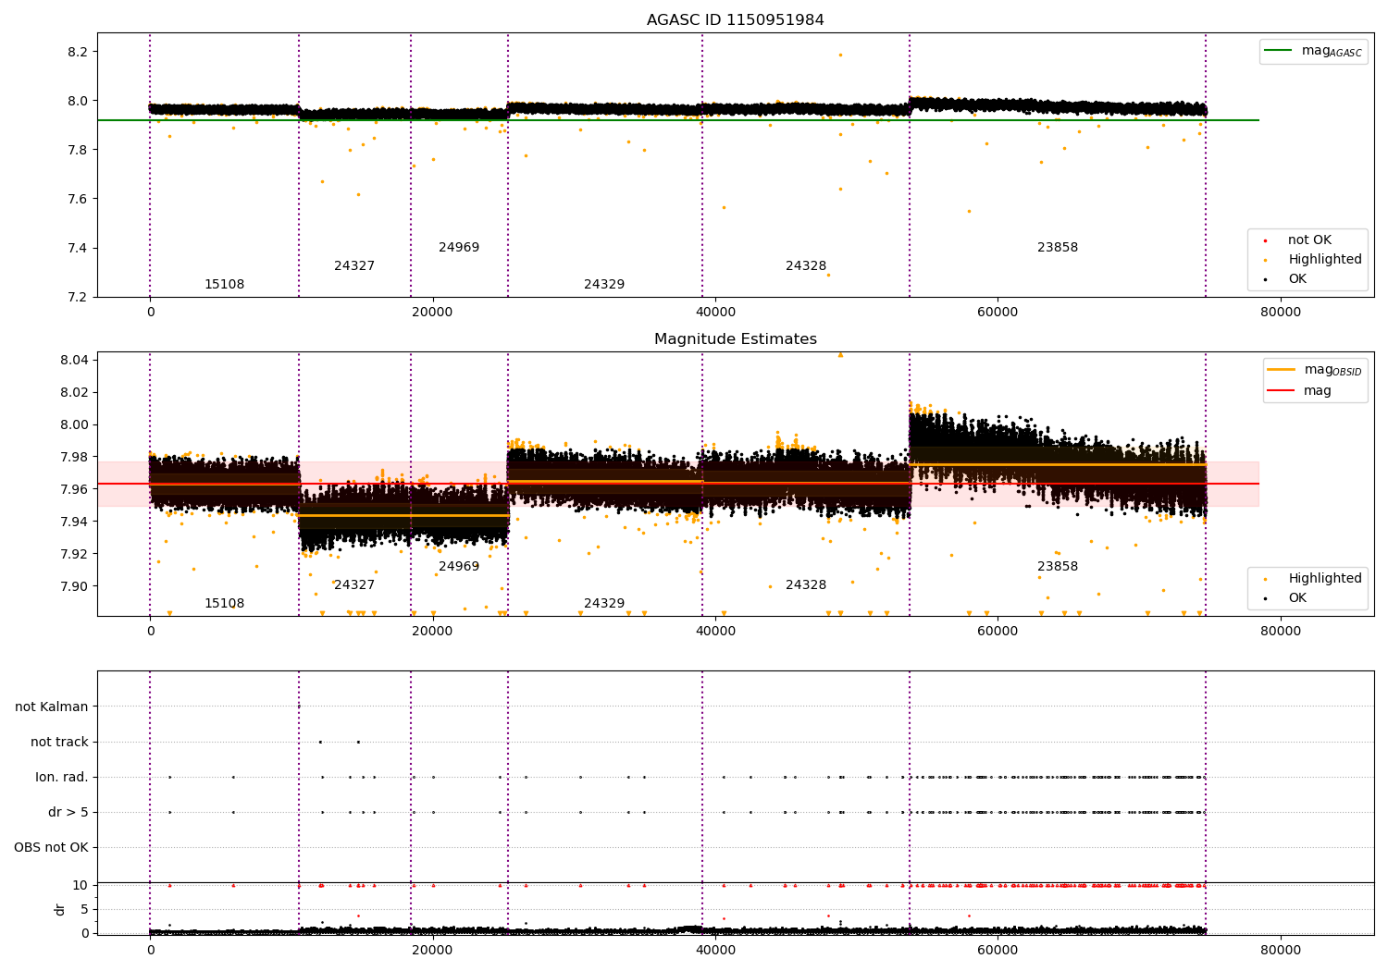Viewport: 1388px width, 971px height.
Task: Click OBSID label 15108 in Magnitude Estimates plot
Action: (224, 604)
